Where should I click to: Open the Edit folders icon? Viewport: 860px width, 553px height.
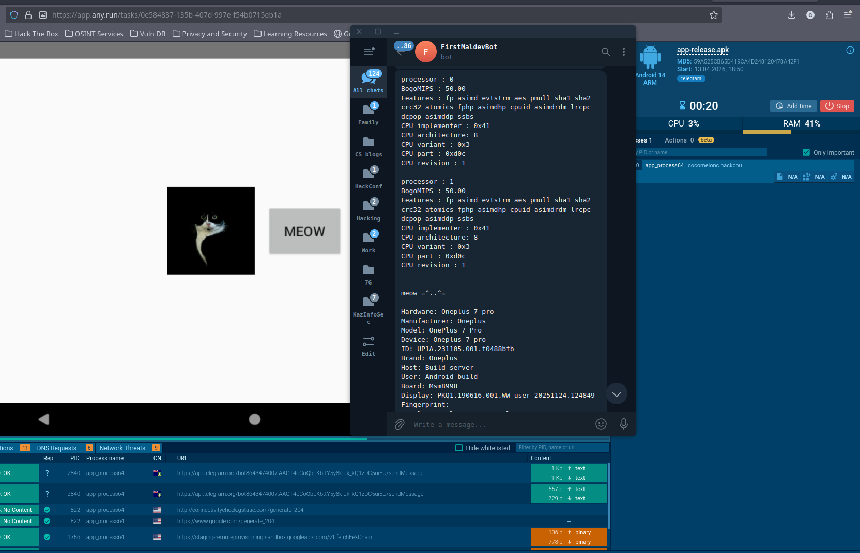(x=368, y=346)
